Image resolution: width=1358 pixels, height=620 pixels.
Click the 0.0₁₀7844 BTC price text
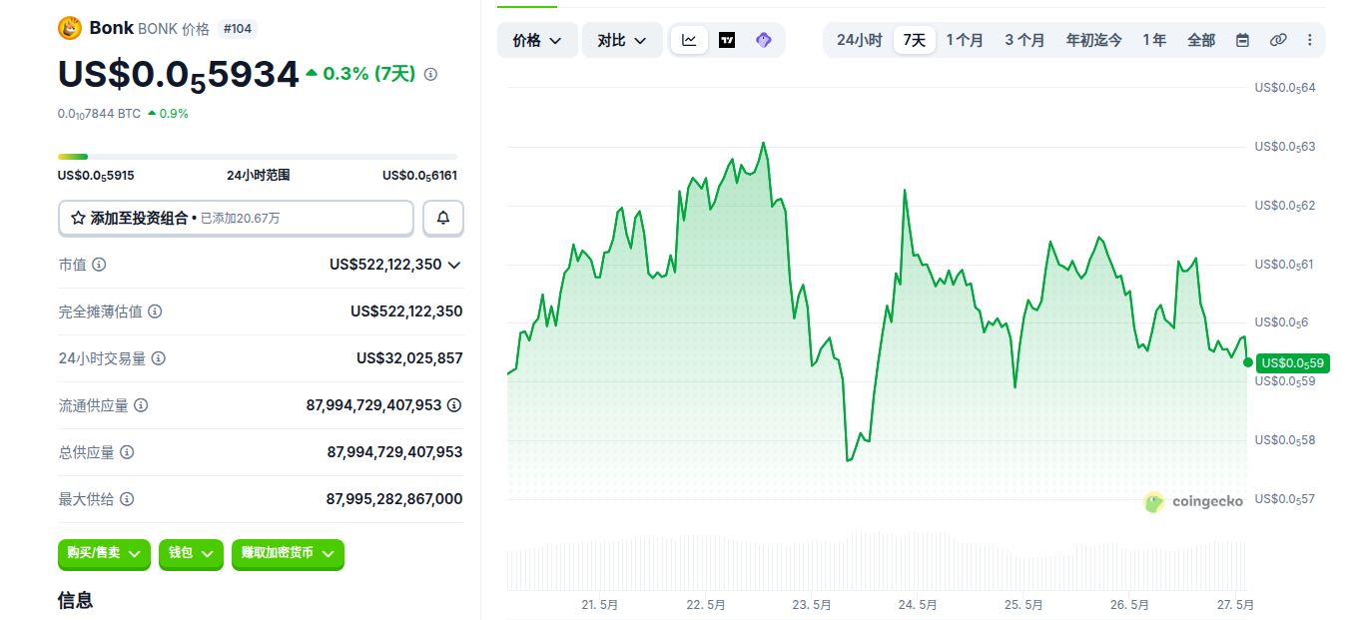99,114
